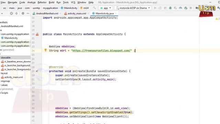Click the myapplication breadcrumb

click(51, 8)
